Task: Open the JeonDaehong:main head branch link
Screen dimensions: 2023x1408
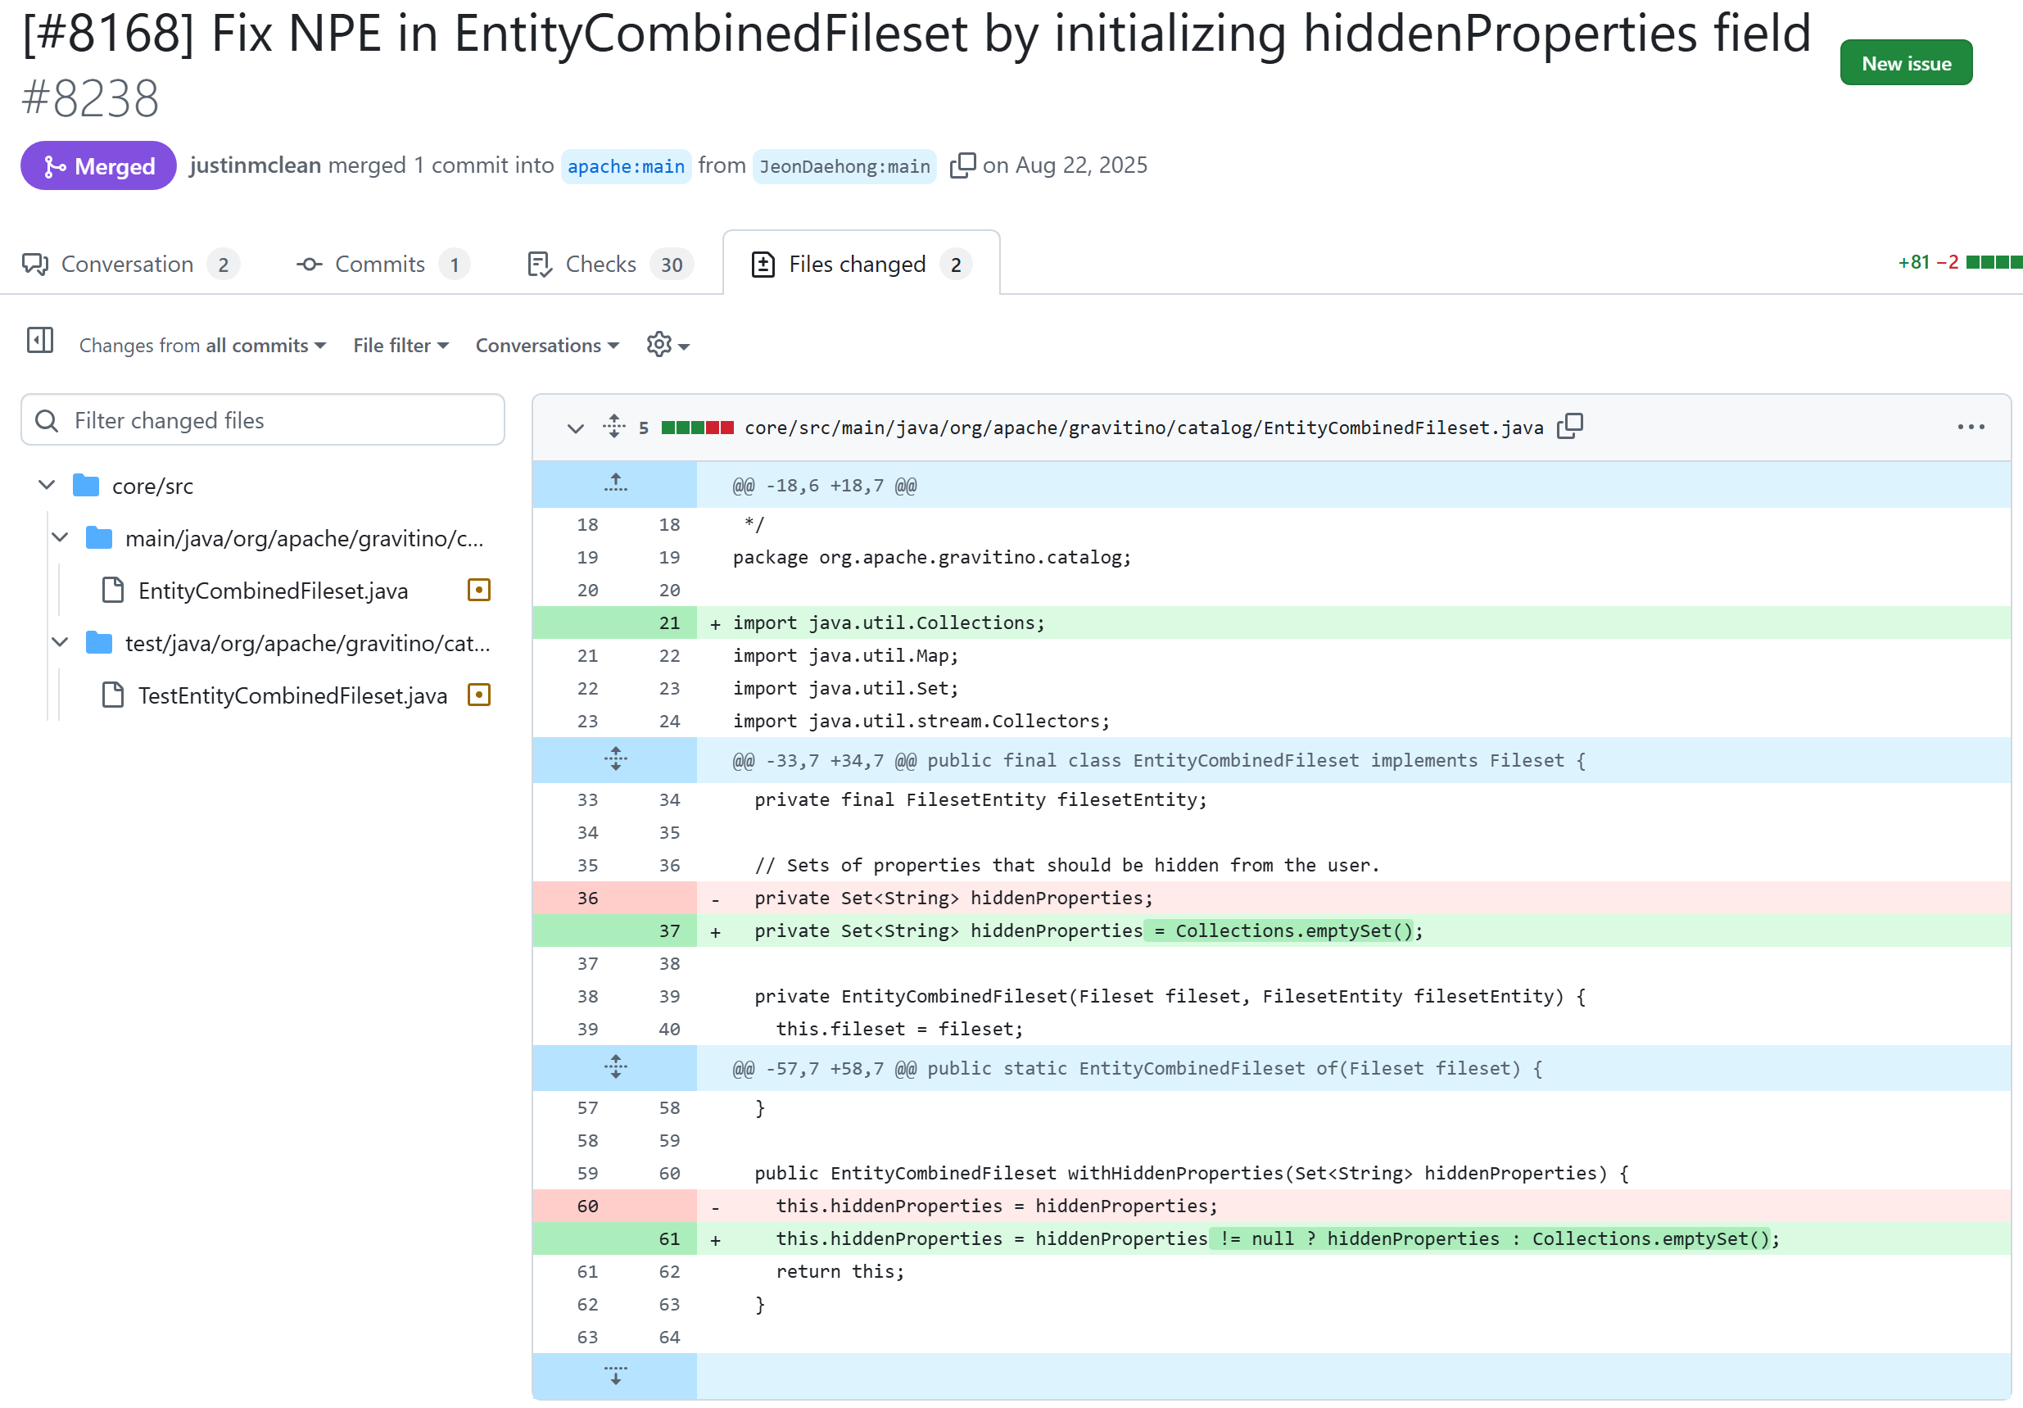Action: point(844,165)
